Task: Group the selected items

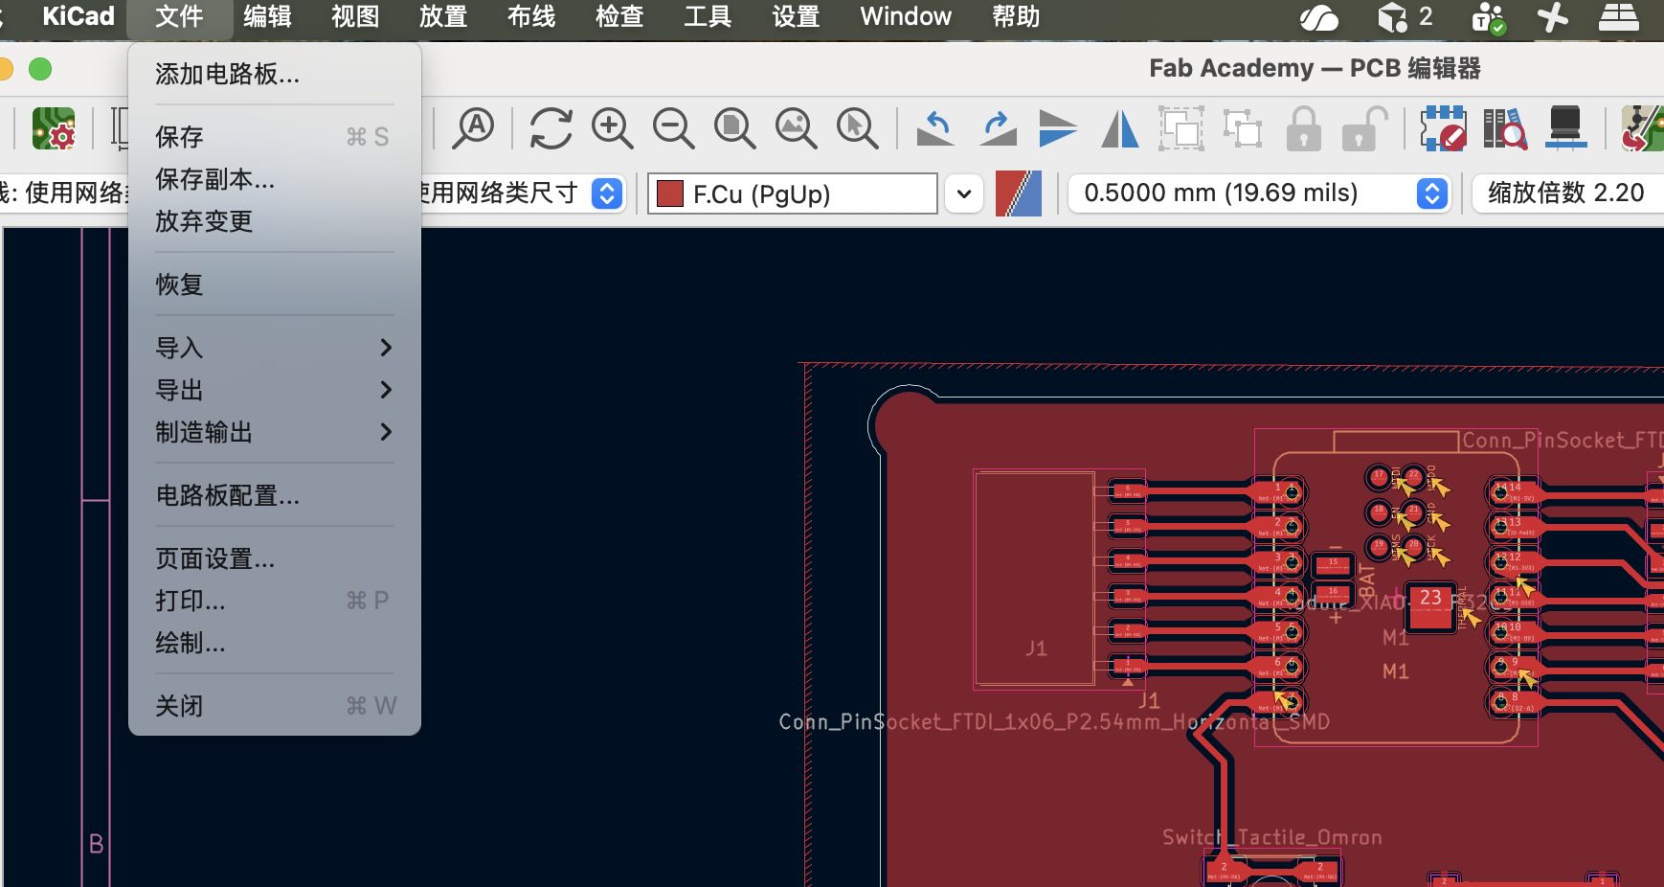Action: (x=1181, y=128)
